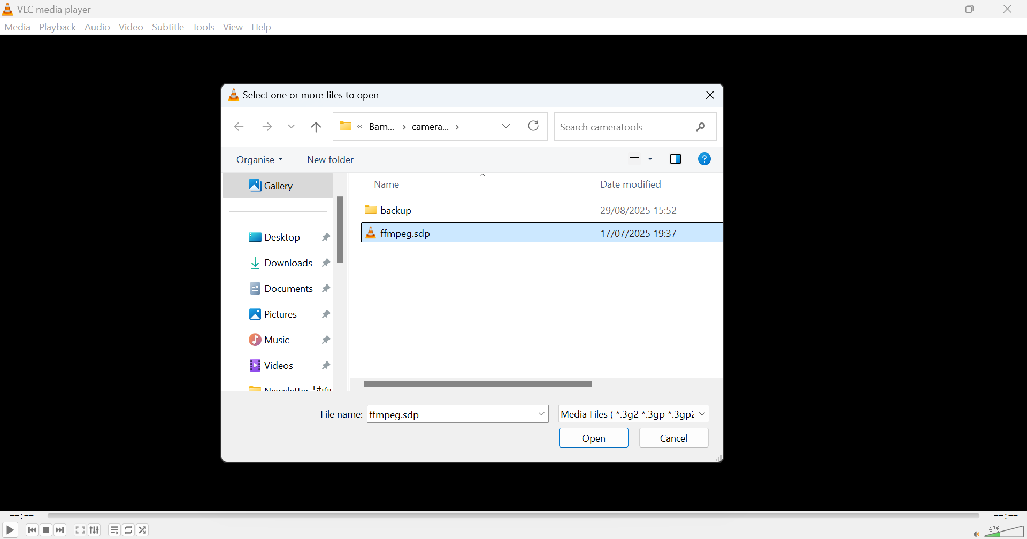Go forward in the file dialog

point(267,127)
